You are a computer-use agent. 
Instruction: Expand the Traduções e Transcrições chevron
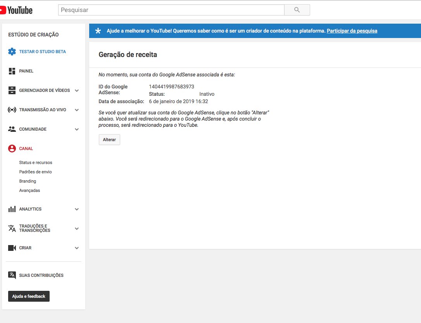(77, 229)
